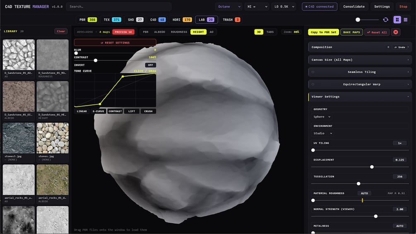Click the BAKE MAPS button
The image size is (416, 234).
pyautogui.click(x=351, y=32)
